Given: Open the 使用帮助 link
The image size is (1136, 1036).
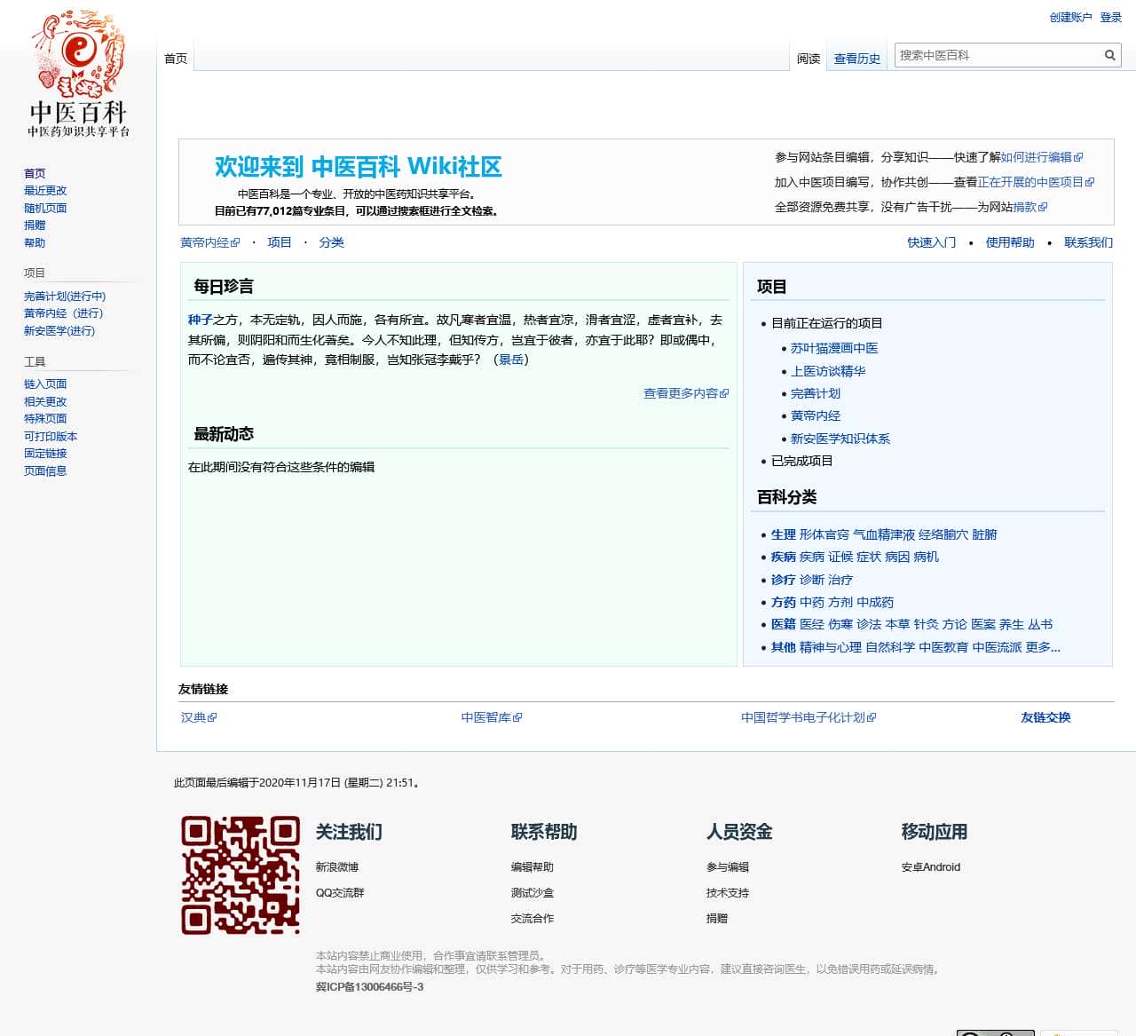Looking at the screenshot, I should (x=1010, y=242).
